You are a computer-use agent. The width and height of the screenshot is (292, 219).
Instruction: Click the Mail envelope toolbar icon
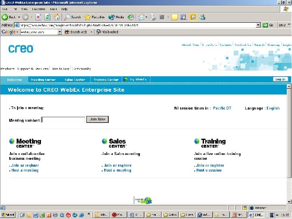pyautogui.click(x=142, y=17)
